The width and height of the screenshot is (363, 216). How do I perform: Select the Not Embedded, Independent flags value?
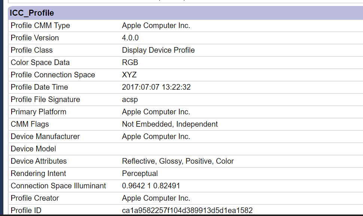[170, 124]
